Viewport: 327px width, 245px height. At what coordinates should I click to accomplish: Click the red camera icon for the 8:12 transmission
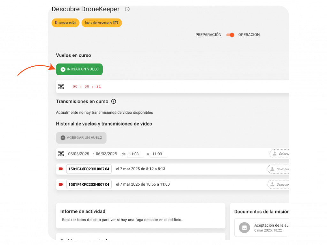click(61, 169)
